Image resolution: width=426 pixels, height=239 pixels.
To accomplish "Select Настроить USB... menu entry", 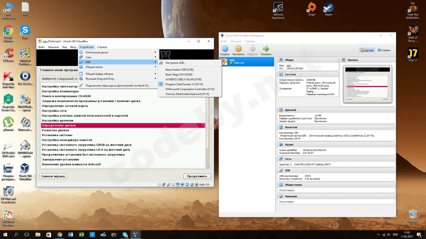I will (x=175, y=62).
